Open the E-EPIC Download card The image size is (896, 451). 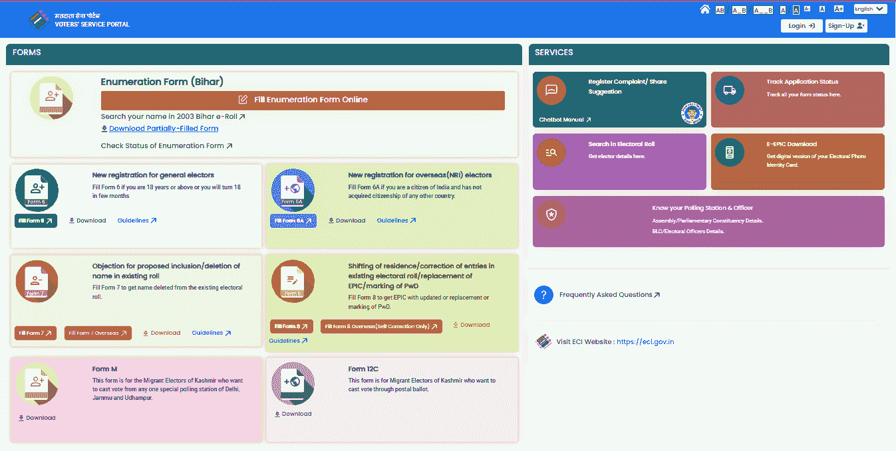[798, 161]
